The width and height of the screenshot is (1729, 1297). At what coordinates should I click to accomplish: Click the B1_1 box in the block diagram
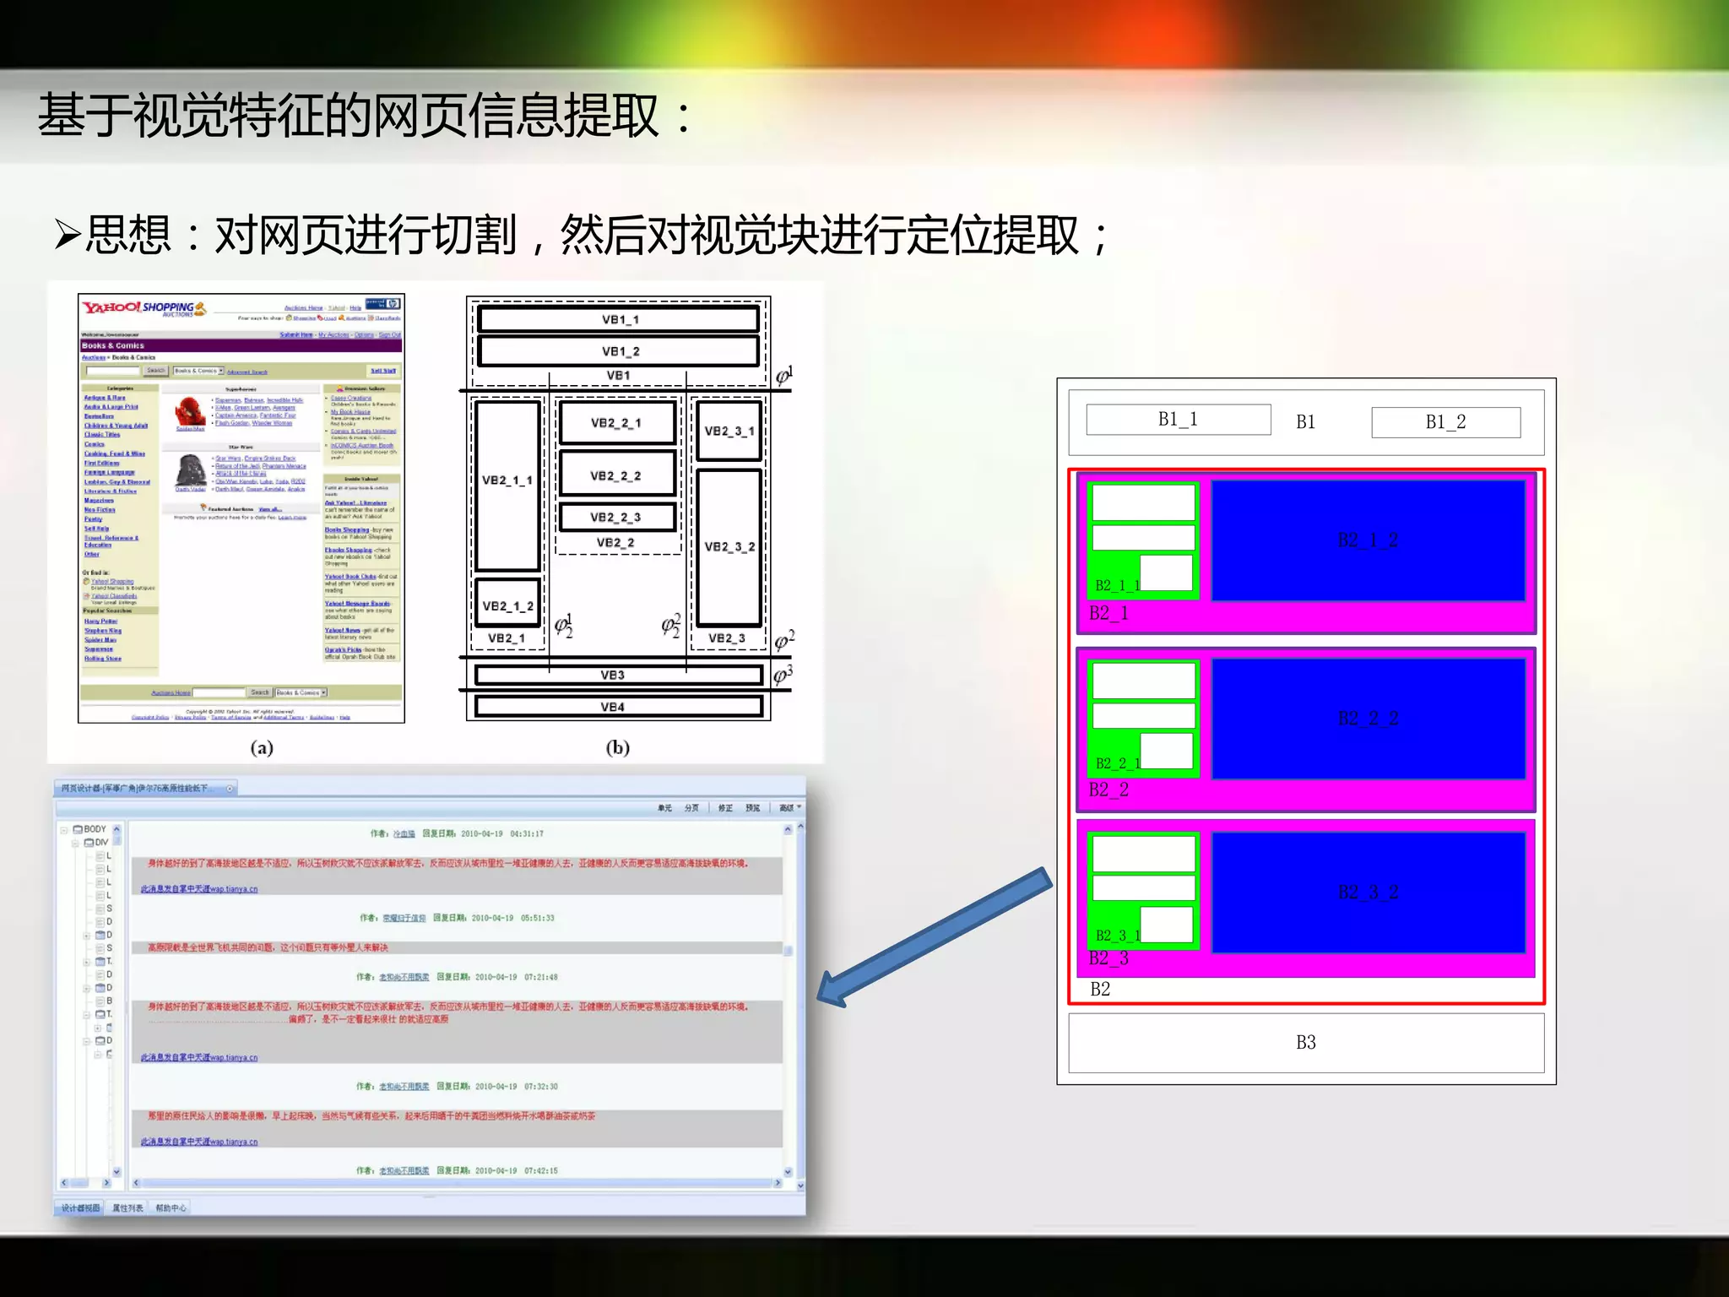pyautogui.click(x=1179, y=420)
